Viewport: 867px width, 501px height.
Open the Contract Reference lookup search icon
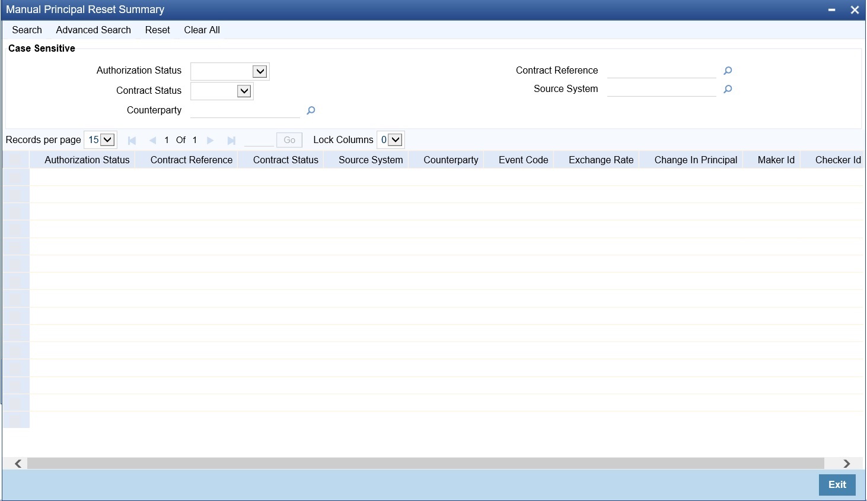pyautogui.click(x=728, y=71)
